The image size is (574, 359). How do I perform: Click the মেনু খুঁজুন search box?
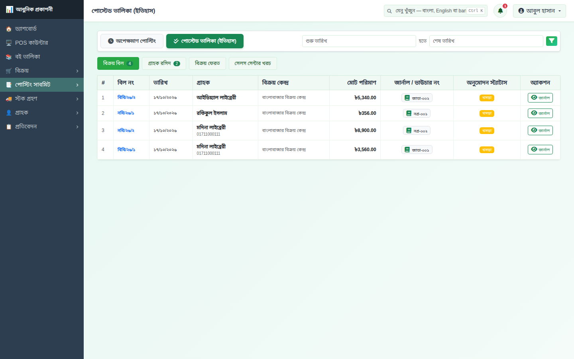coord(435,11)
